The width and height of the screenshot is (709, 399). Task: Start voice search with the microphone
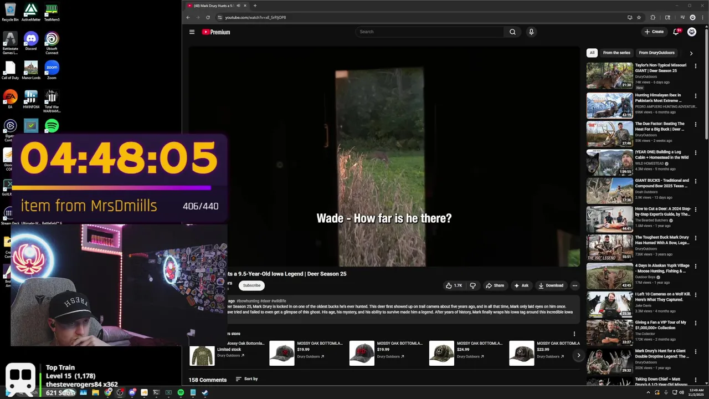531,32
